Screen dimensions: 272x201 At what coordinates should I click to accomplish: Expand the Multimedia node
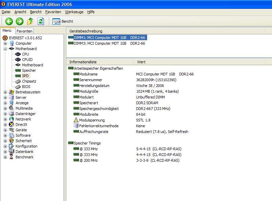tap(5, 108)
